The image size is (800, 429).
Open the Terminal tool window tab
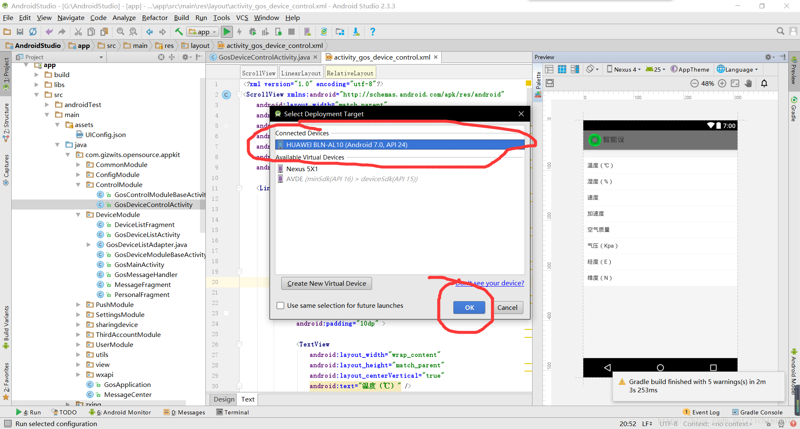(x=232, y=412)
